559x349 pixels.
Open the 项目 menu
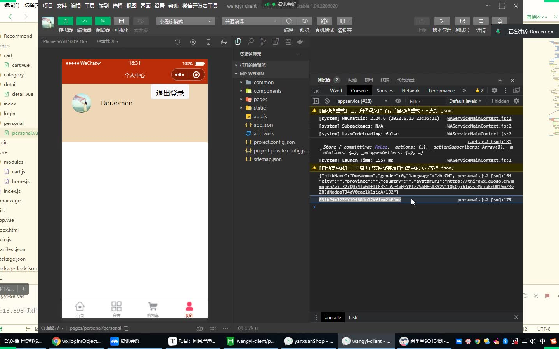47,6
